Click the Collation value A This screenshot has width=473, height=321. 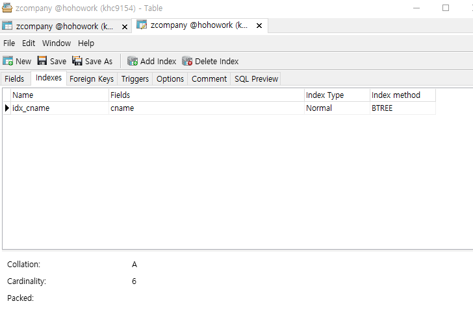tap(134, 265)
